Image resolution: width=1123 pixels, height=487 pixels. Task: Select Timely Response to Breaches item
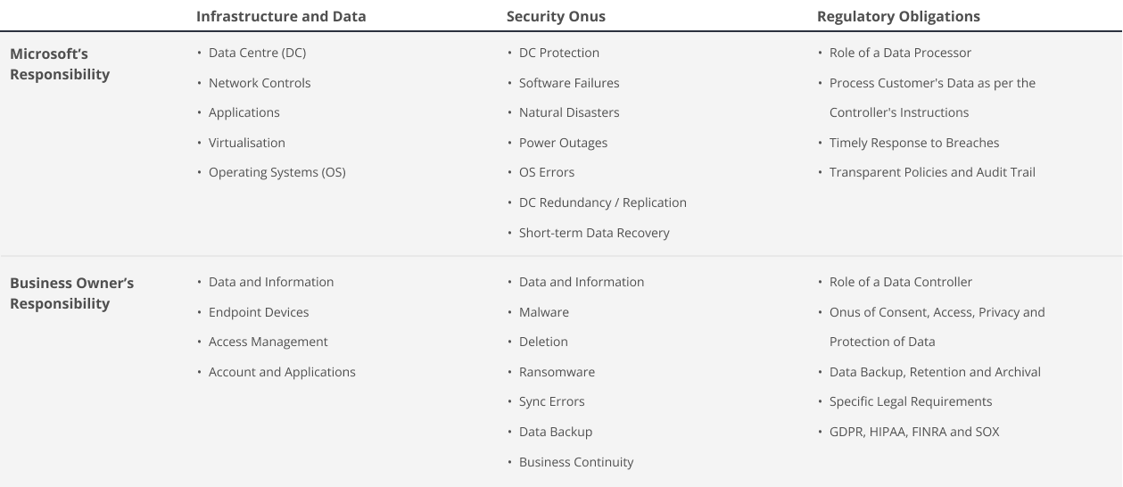[x=914, y=143]
